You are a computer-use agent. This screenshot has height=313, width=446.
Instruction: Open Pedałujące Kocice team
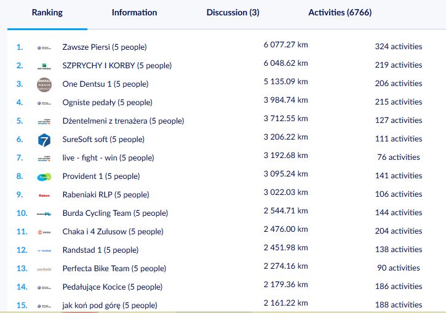pyautogui.click(x=113, y=287)
